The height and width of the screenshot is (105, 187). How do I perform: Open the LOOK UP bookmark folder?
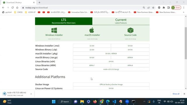pyautogui.click(x=30, y=12)
